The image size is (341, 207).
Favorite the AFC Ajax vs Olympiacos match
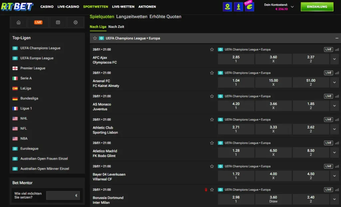point(212,49)
